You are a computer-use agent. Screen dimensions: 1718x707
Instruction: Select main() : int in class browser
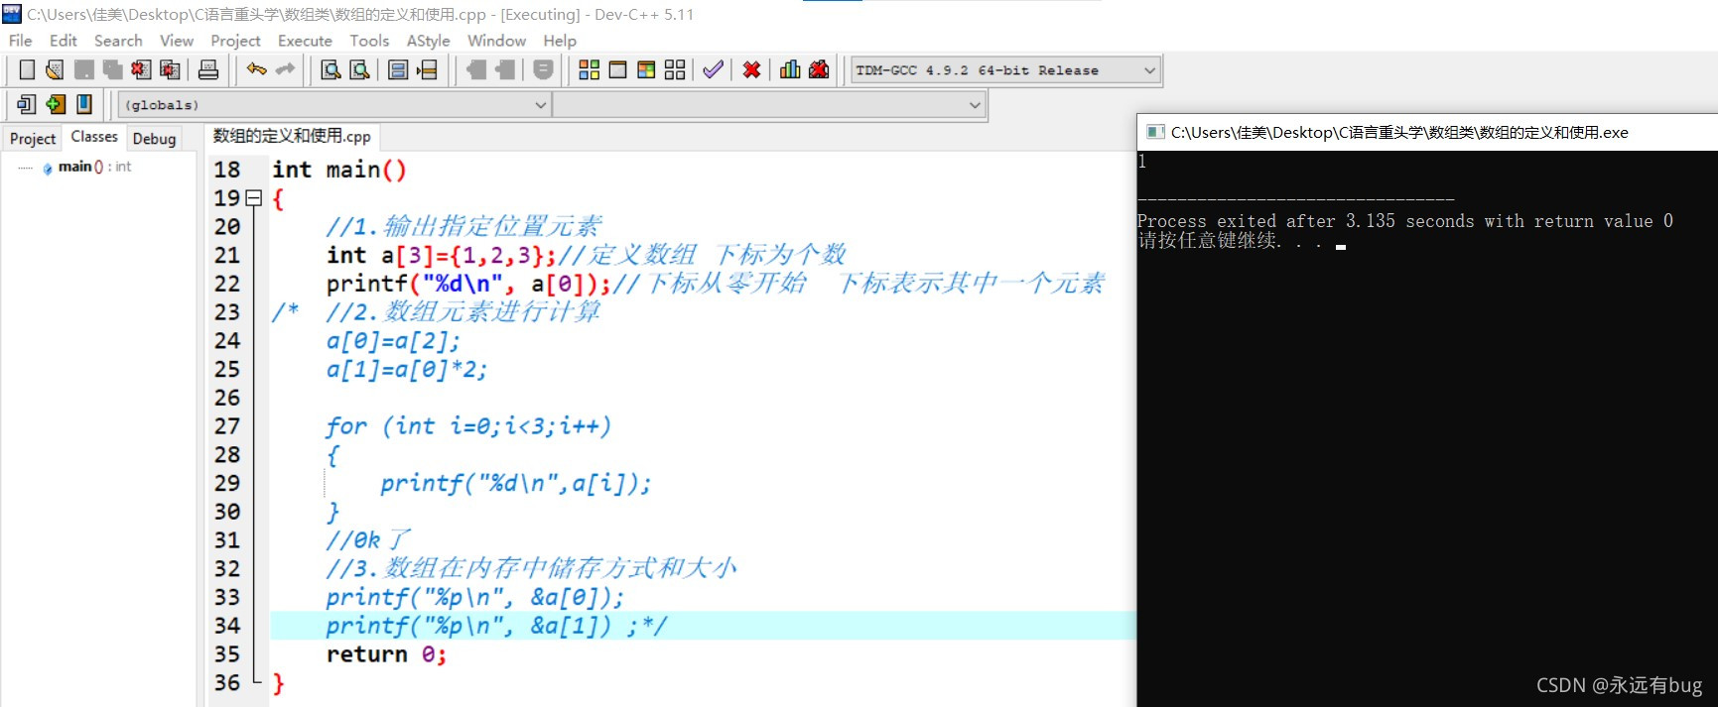tap(94, 167)
